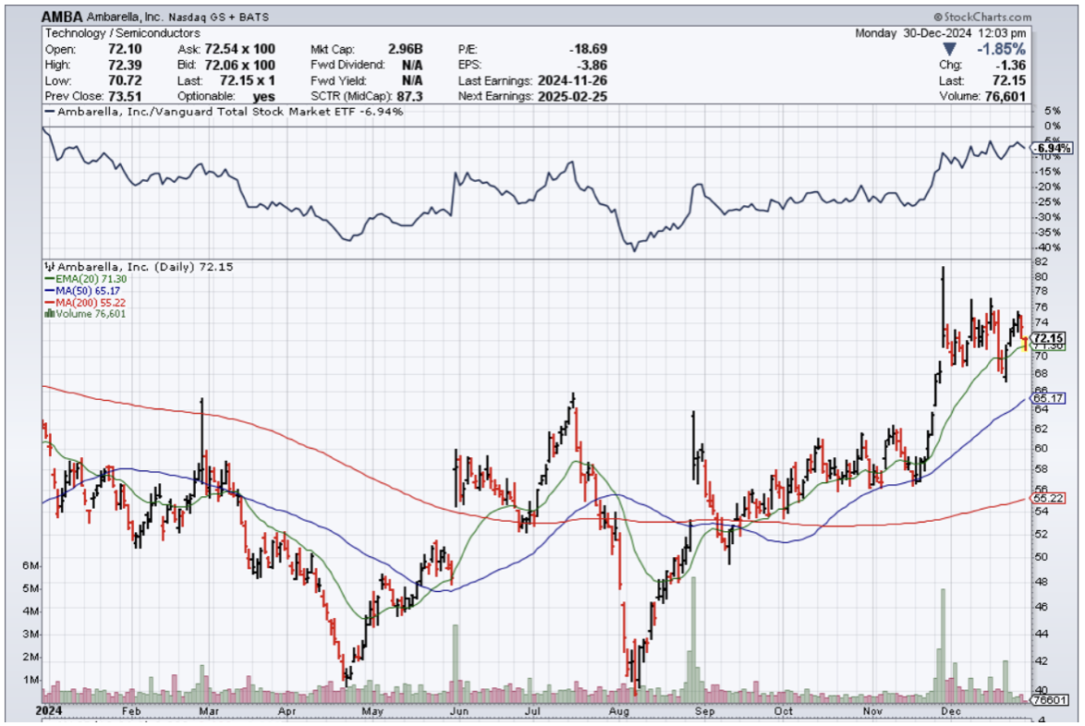Click the copyright StockCharts.com watermark
The image size is (1085, 726).
[982, 17]
